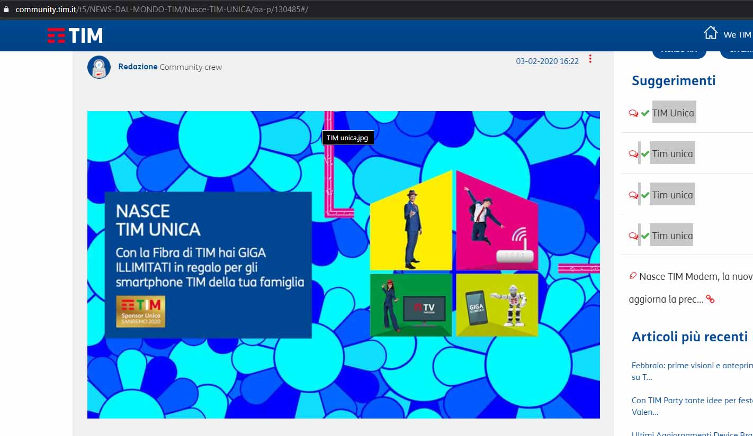
Task: Click the post date 03-02-2020 16:22
Action: click(x=547, y=61)
